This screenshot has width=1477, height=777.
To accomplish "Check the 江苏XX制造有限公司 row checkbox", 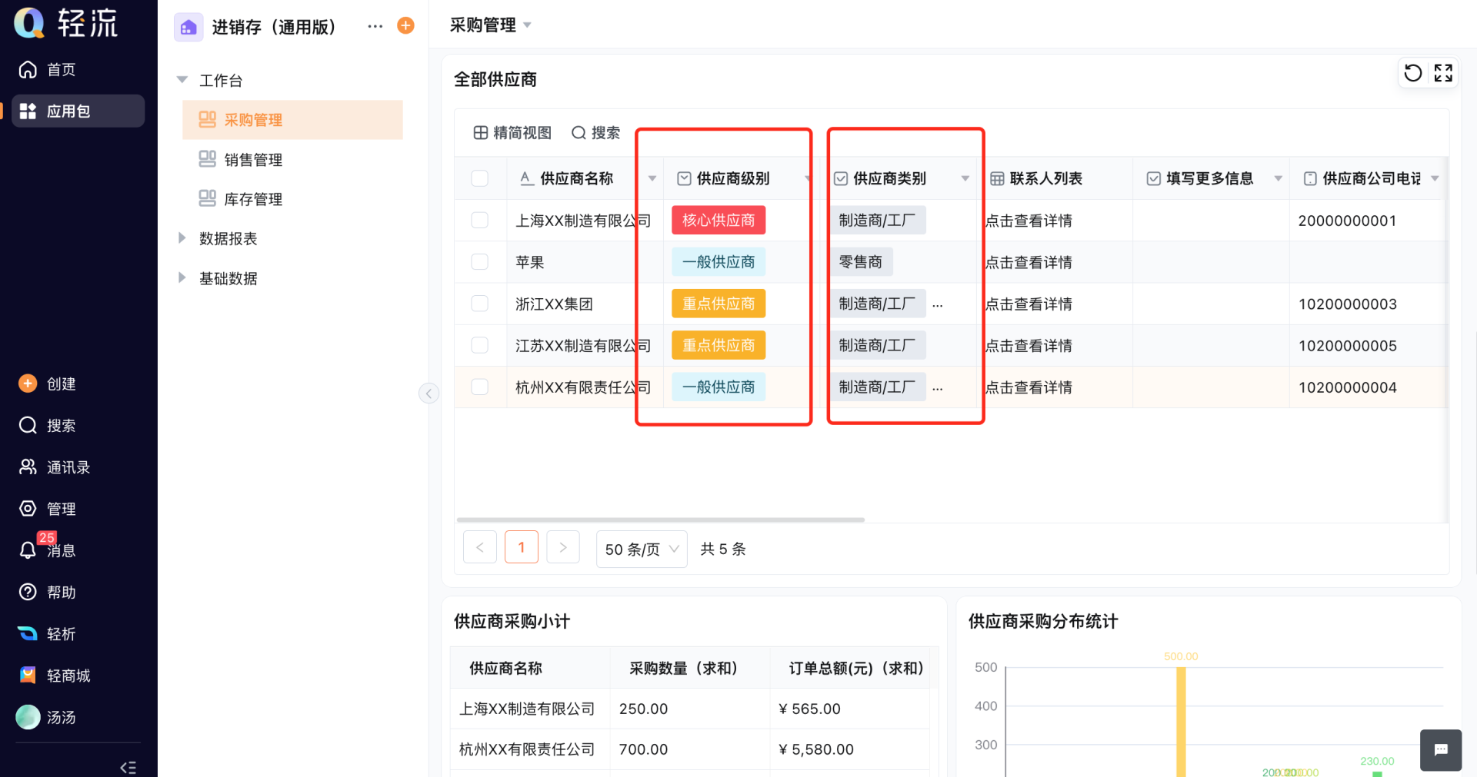I will (x=479, y=345).
